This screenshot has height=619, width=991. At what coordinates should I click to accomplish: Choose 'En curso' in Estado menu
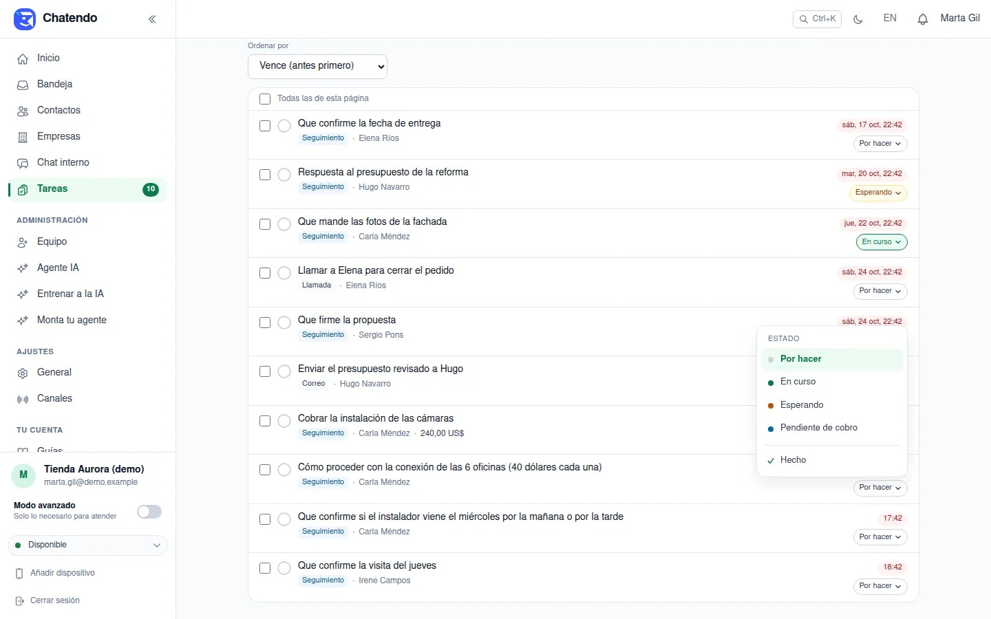coord(832,382)
